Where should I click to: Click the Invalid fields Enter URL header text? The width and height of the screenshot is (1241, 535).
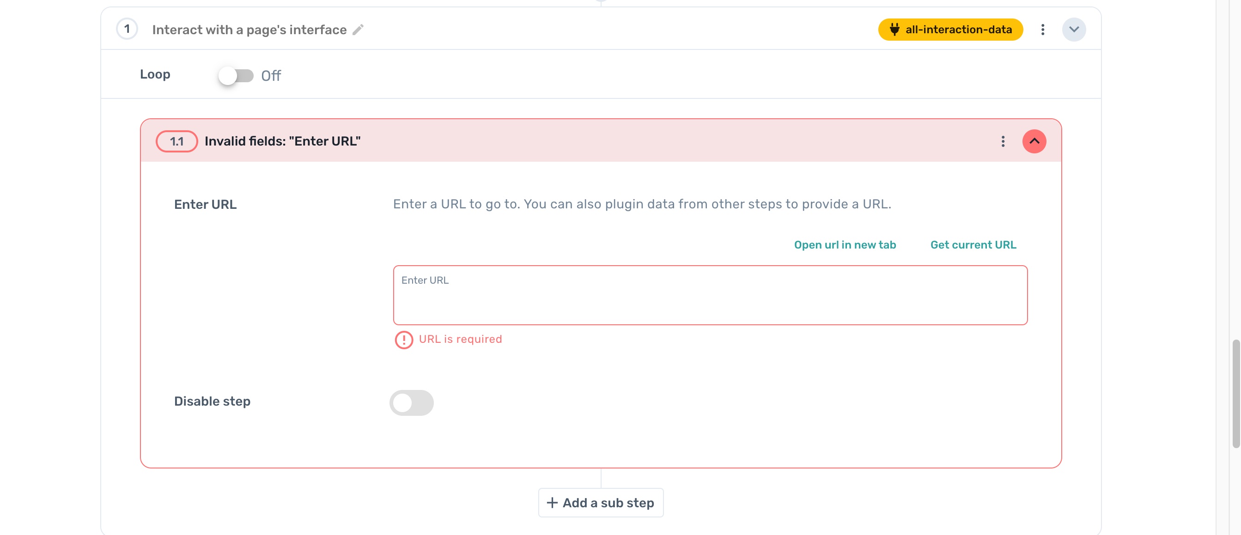(282, 141)
